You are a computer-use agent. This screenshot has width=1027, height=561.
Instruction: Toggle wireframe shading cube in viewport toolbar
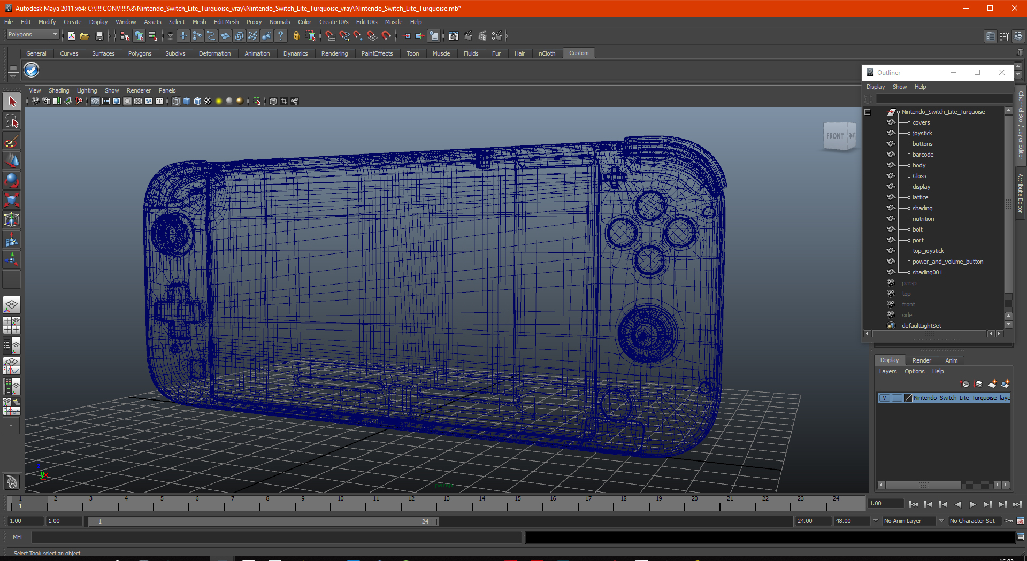point(176,101)
